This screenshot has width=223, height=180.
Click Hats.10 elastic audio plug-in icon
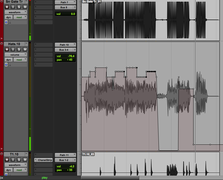(x=10, y=65)
